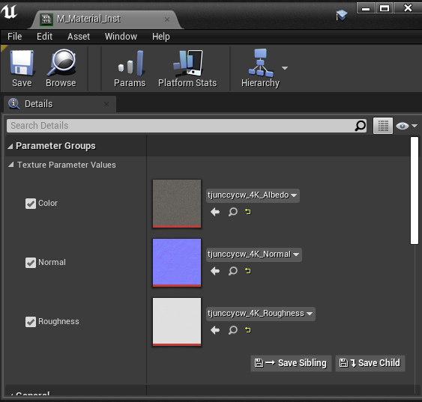The width and height of the screenshot is (422, 402).
Task: Open tjunccycw_4K_Roughness texture dropdown
Action: tap(261, 314)
